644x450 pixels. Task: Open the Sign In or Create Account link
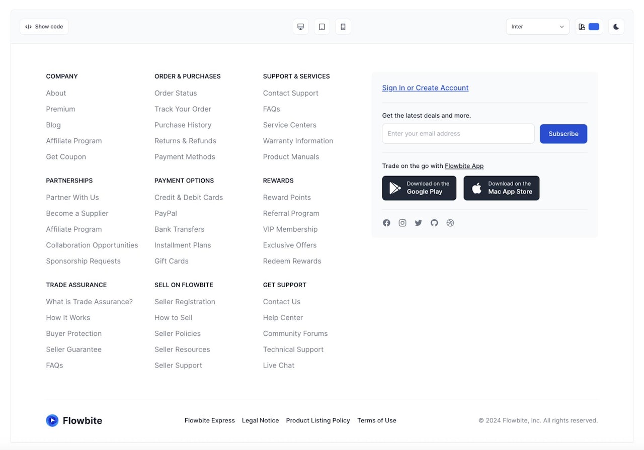coord(425,87)
